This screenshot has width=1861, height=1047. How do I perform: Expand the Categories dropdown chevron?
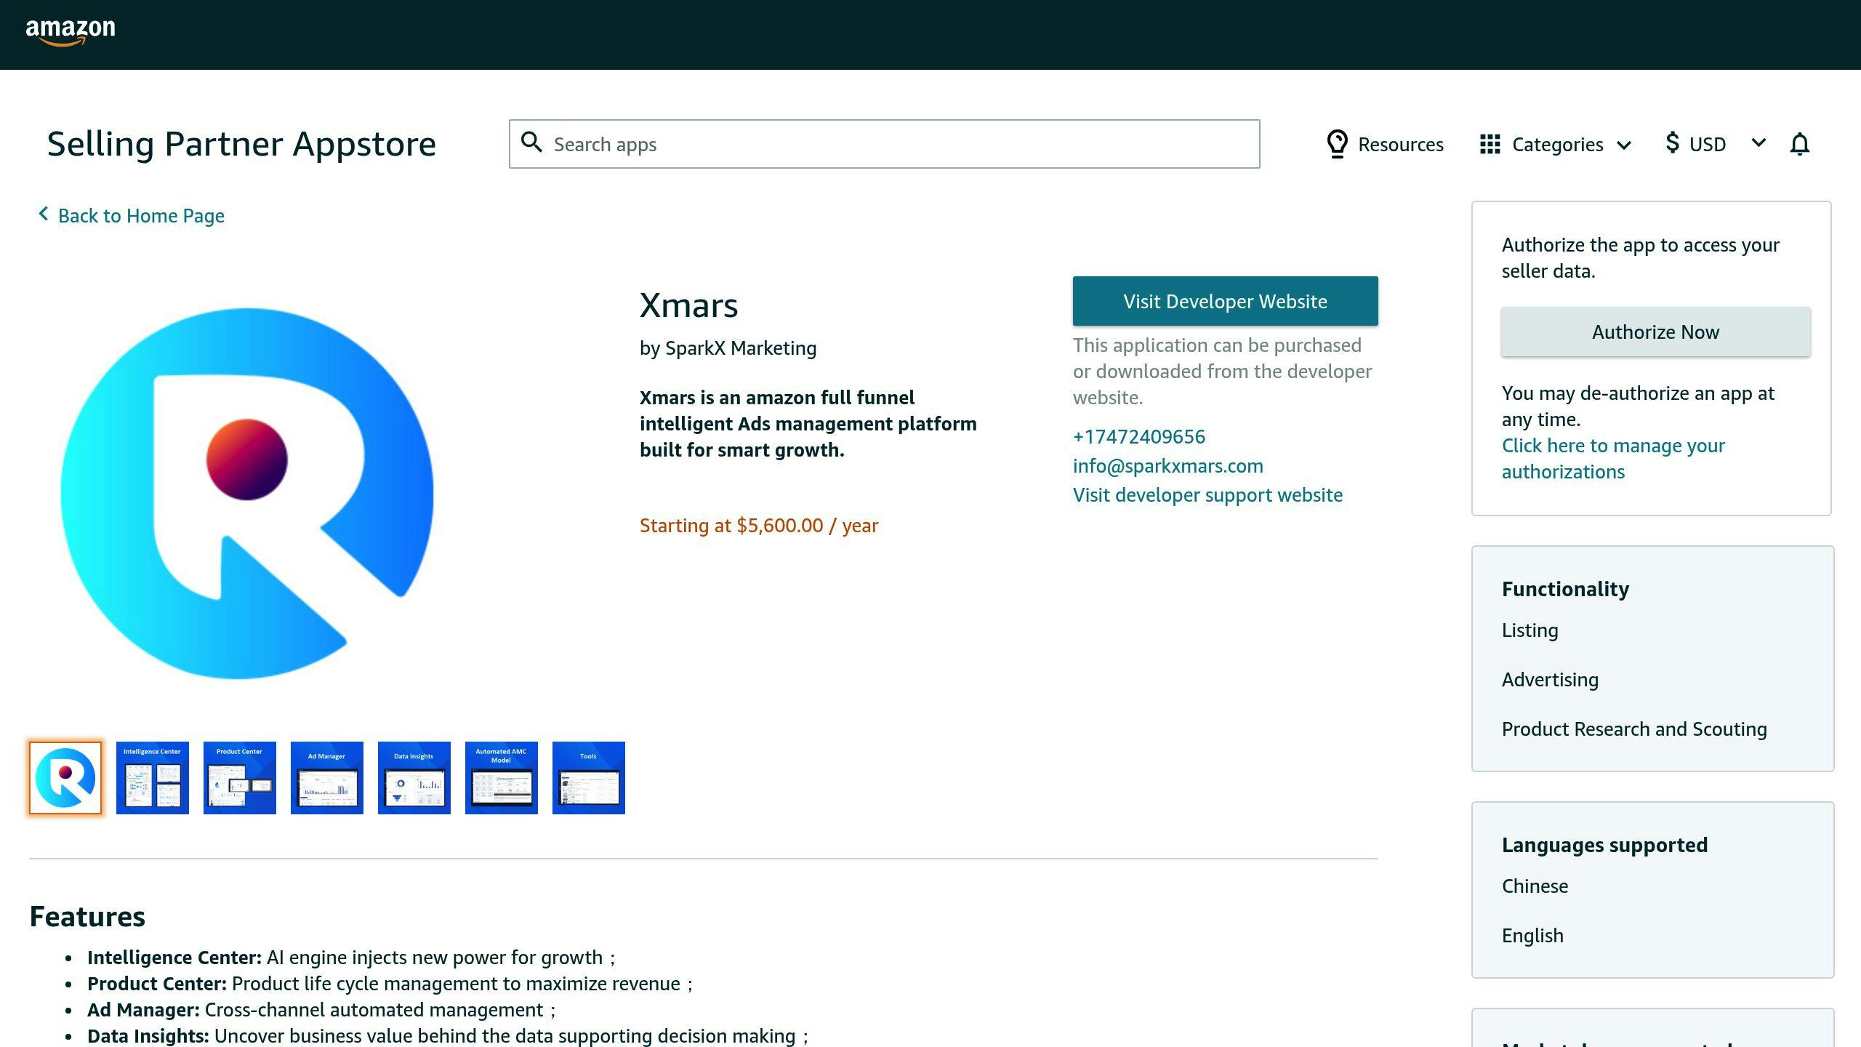pos(1624,145)
